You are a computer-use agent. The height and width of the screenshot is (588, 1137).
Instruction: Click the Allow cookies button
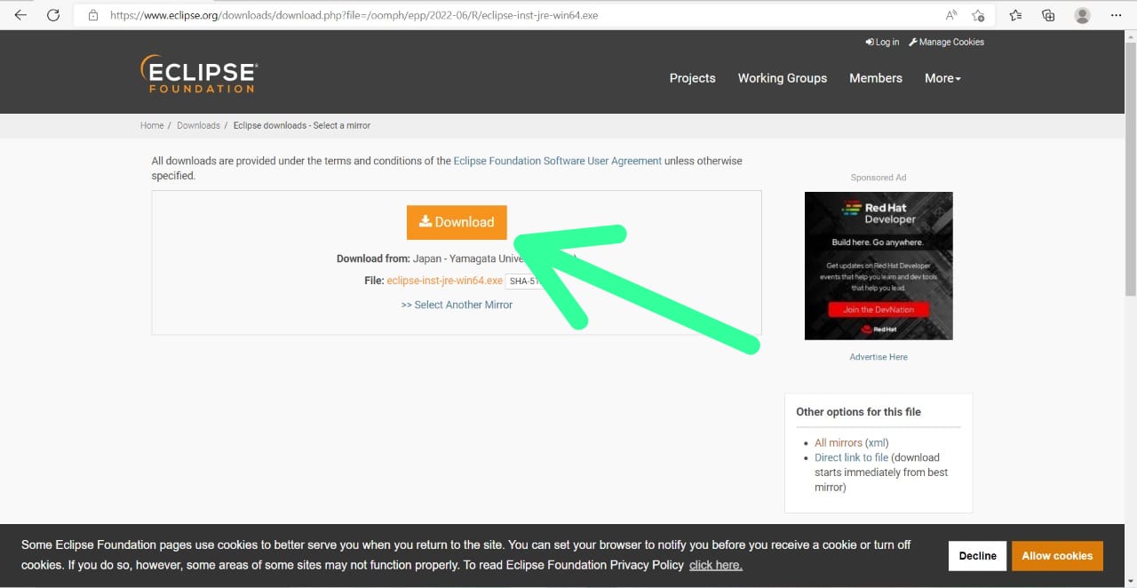pos(1057,556)
